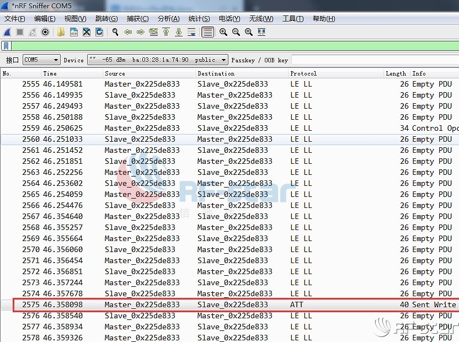This screenshot has width=459, height=342.
Task: Toggle packet list colorize rules button
Action: pos(207,32)
